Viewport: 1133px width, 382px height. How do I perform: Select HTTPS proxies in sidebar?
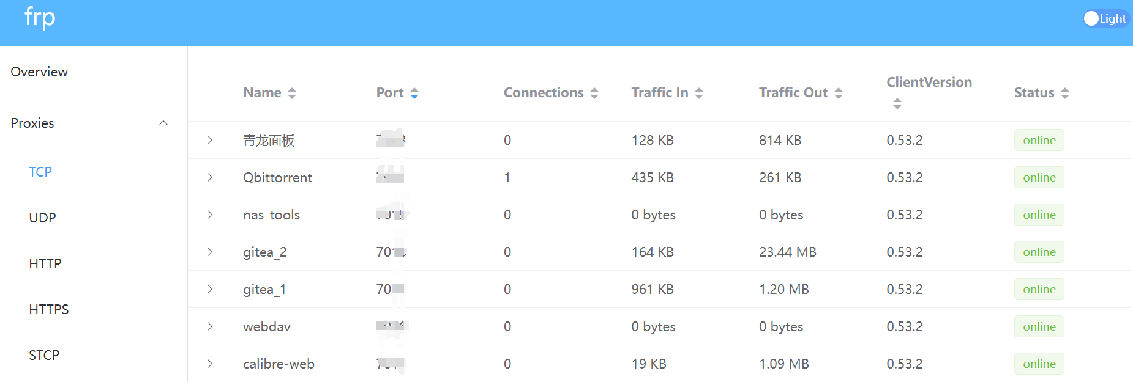coord(49,309)
